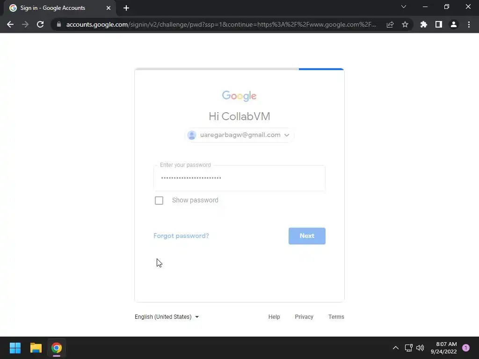Click the Google logo
The width and height of the screenshot is (479, 359).
pos(239,96)
